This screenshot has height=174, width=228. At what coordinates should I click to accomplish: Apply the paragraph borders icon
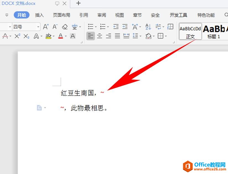pos(161,36)
